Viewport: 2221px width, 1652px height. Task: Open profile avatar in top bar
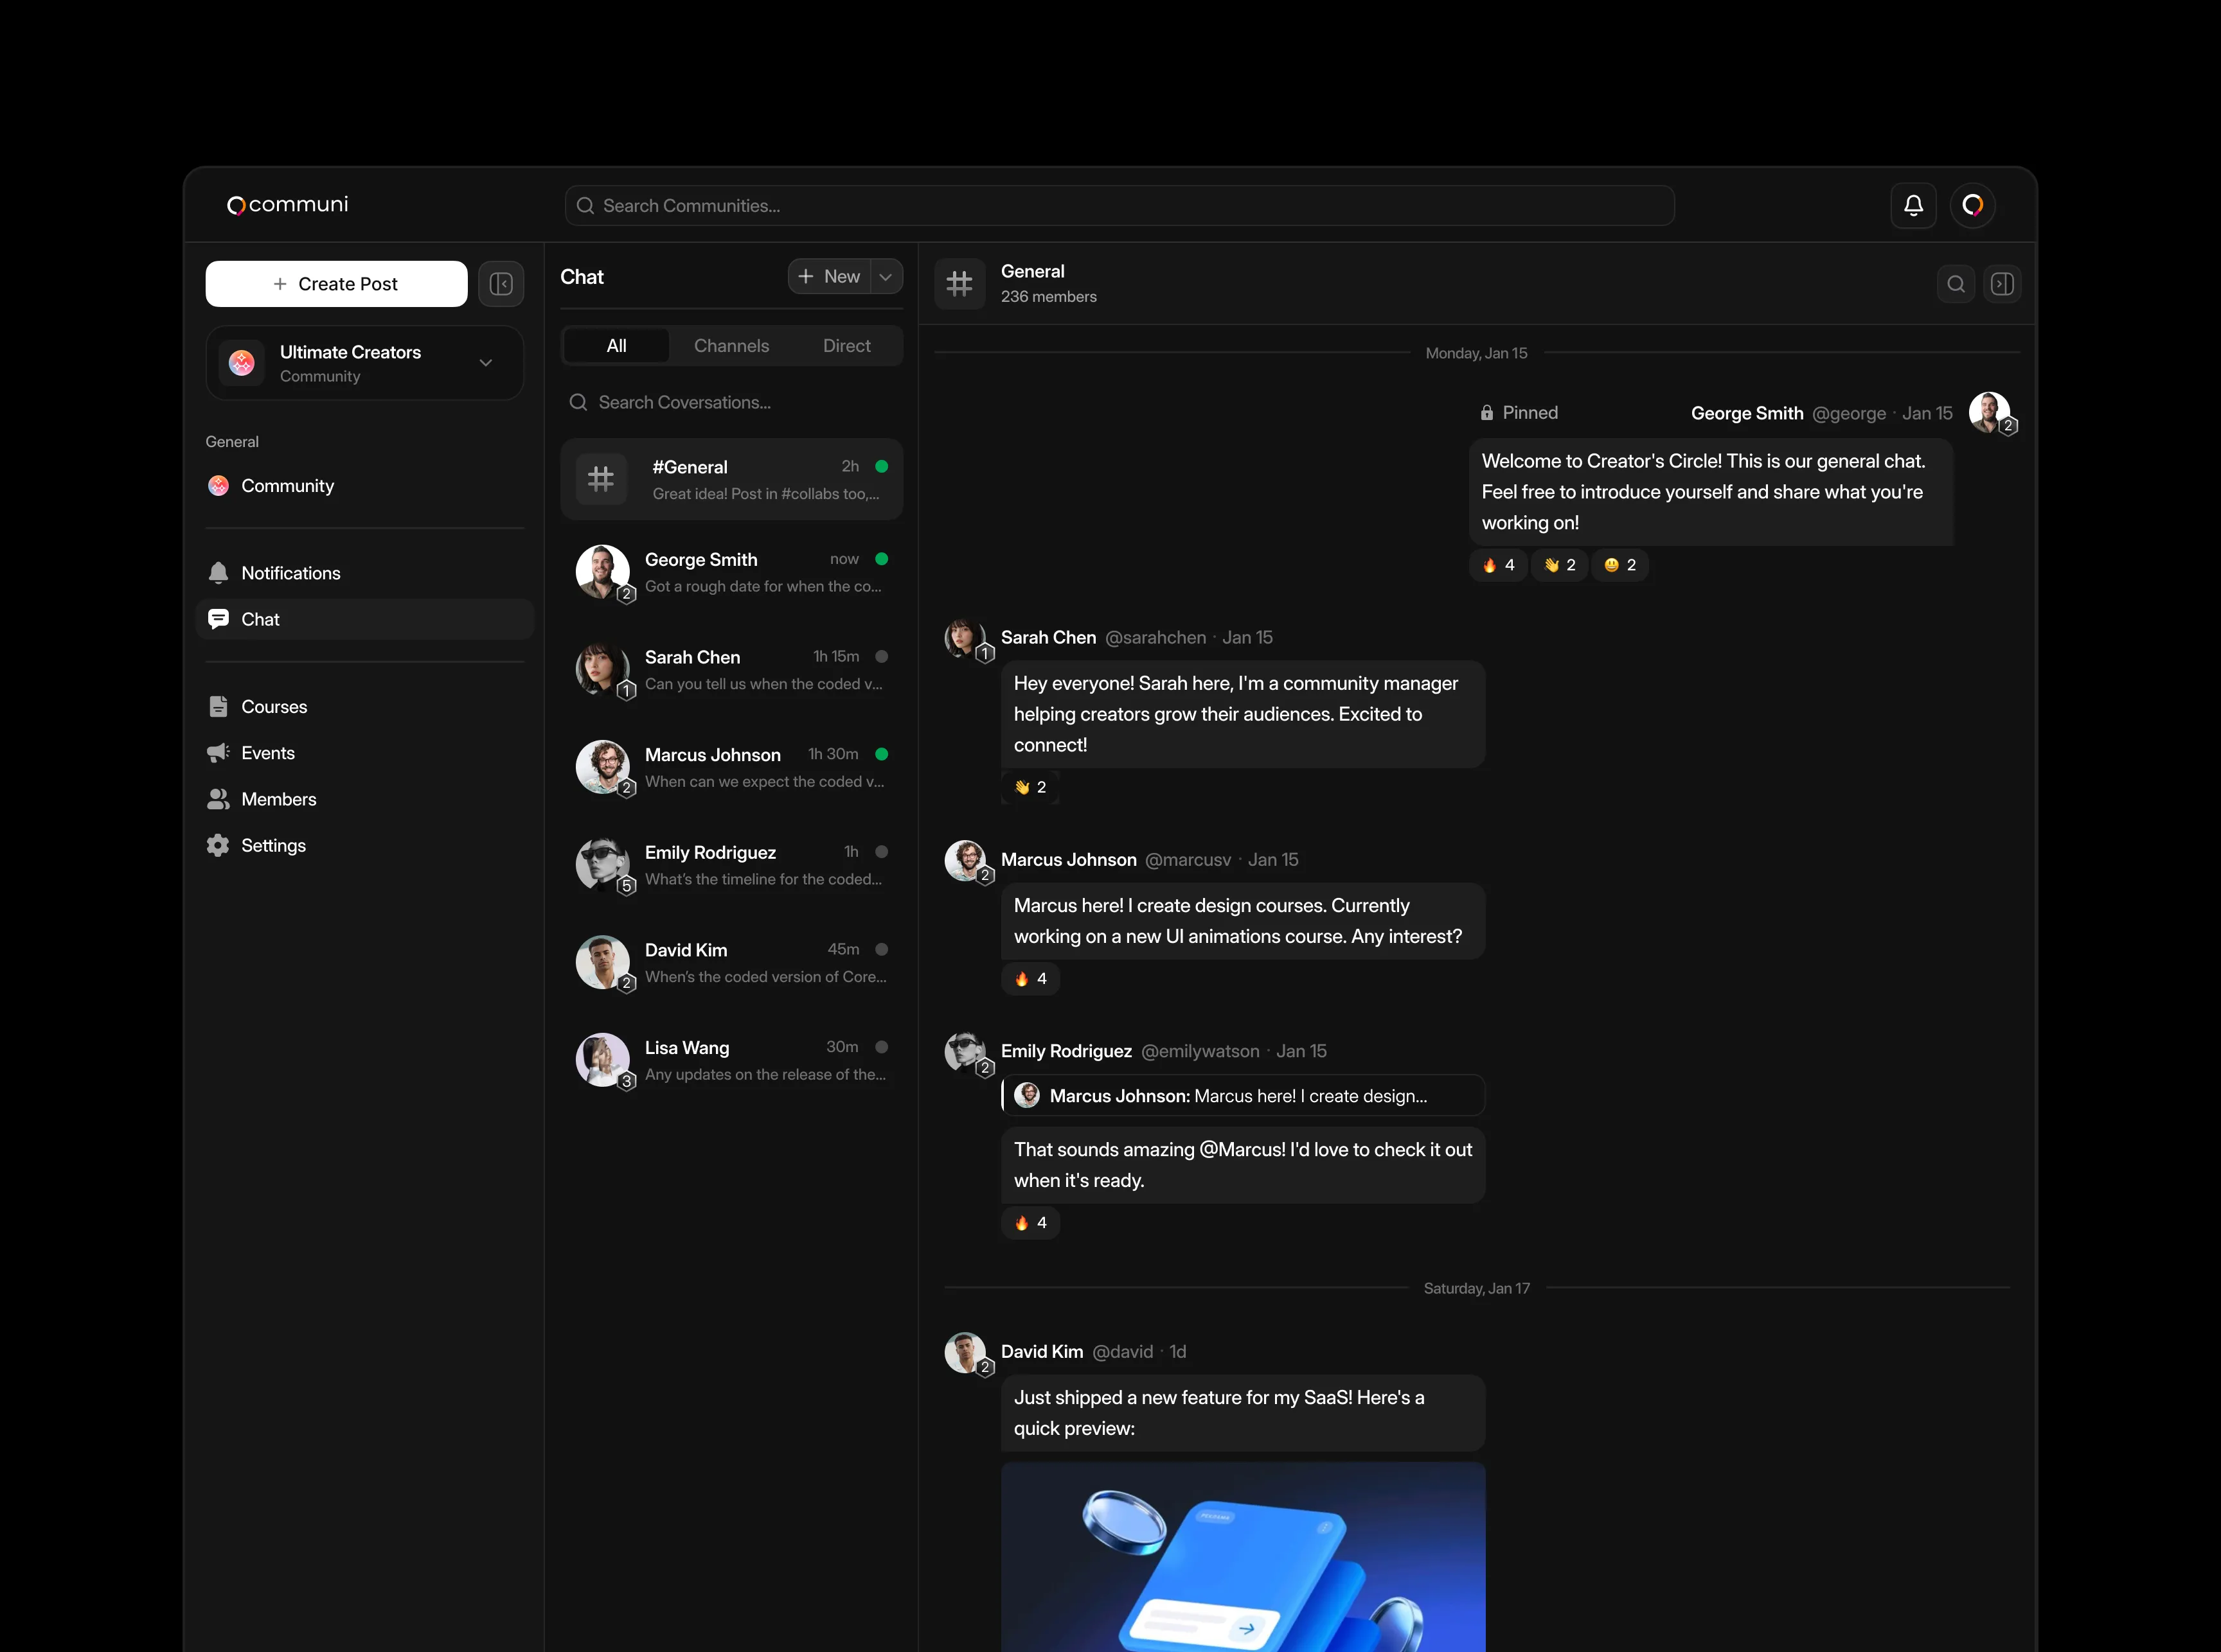(x=1973, y=205)
